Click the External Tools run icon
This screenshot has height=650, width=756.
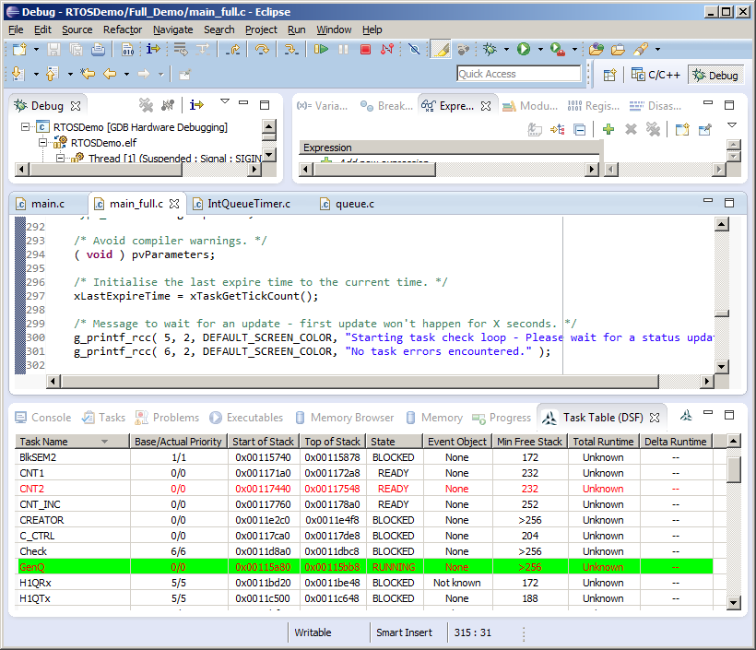point(558,49)
